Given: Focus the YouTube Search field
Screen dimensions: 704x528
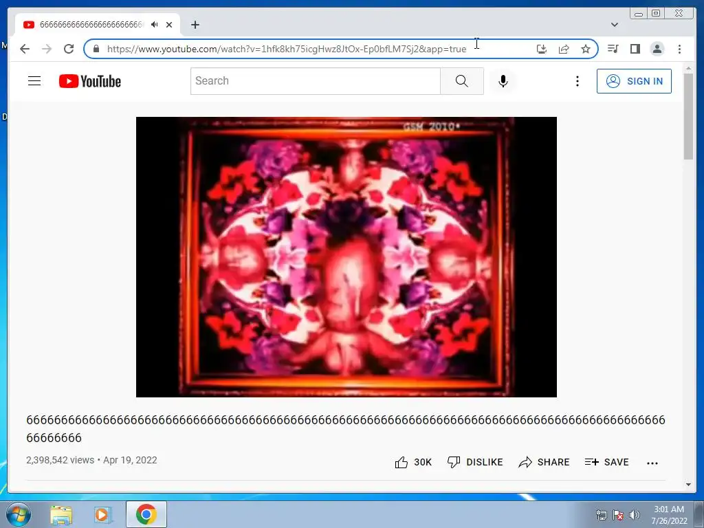Looking at the screenshot, I should (x=315, y=81).
